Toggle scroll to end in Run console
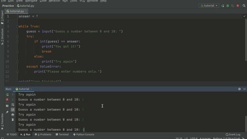Viewport: 247px width, 139px height. click(x=13, y=110)
